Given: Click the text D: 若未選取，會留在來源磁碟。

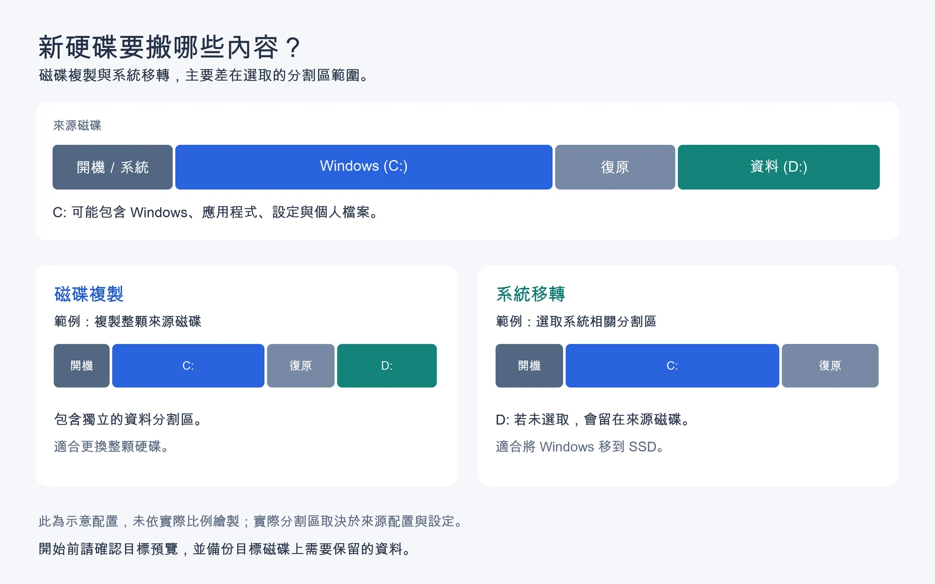Looking at the screenshot, I should [x=593, y=419].
